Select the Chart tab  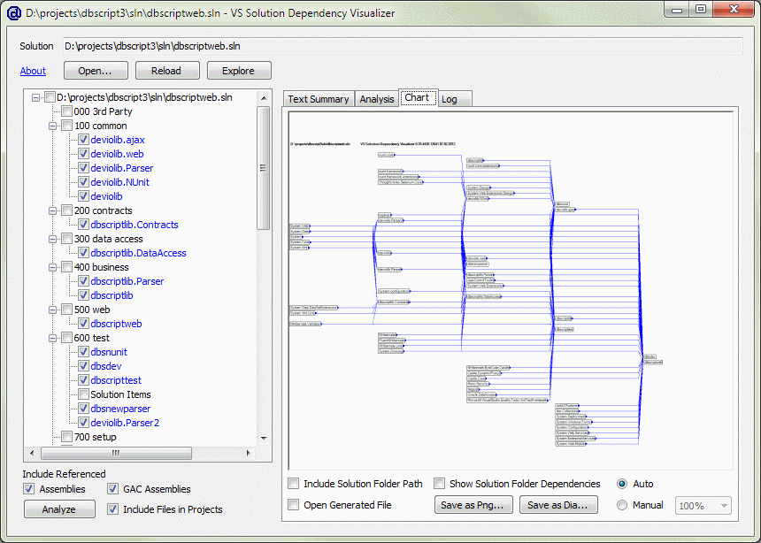click(x=418, y=97)
